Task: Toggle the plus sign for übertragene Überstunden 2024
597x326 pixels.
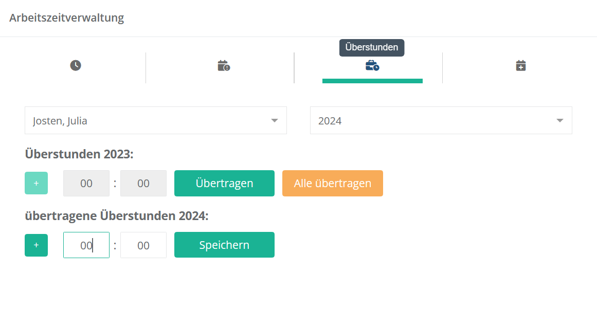Action: coord(36,245)
